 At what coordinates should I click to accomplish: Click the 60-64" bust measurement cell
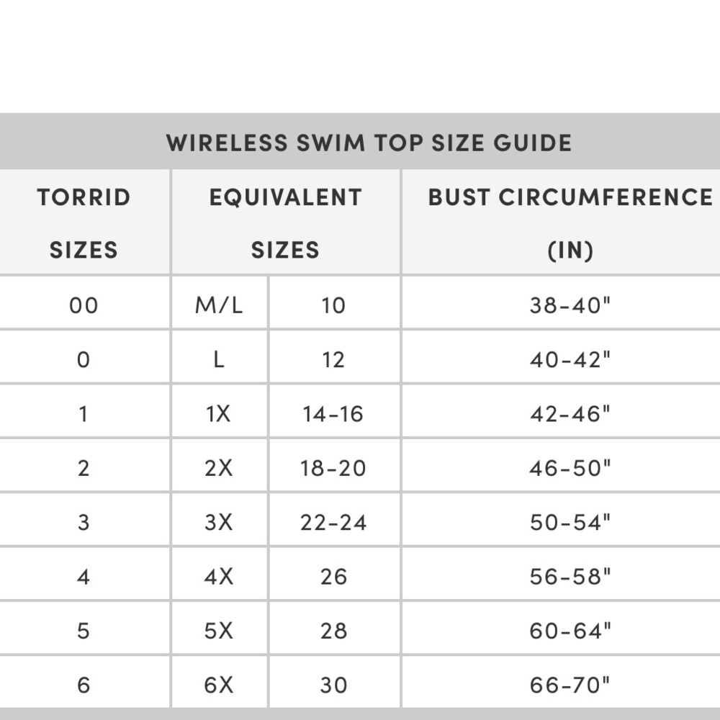click(570, 631)
